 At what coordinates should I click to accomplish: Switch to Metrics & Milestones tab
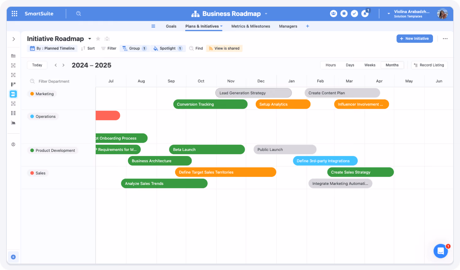pyautogui.click(x=251, y=26)
